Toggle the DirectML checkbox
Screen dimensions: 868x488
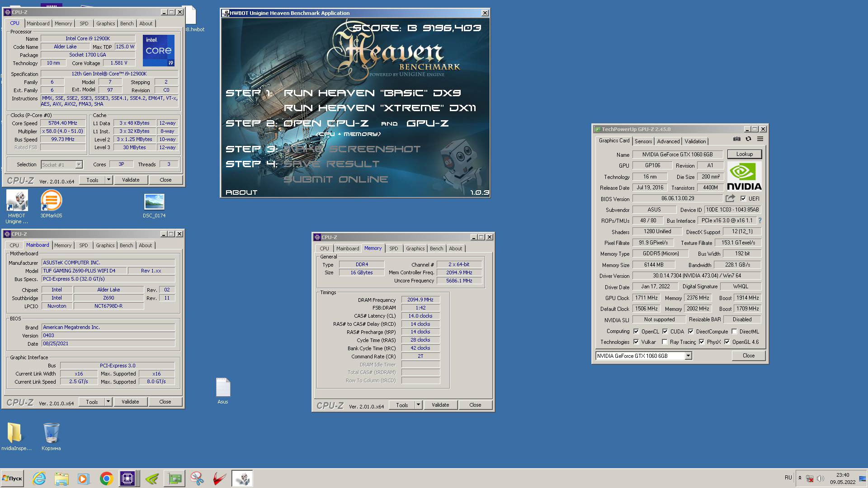coord(734,331)
